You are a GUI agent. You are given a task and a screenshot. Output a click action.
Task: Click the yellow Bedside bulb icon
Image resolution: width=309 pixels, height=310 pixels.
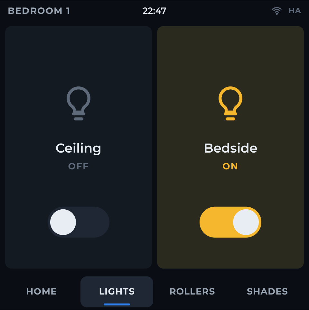(x=230, y=104)
